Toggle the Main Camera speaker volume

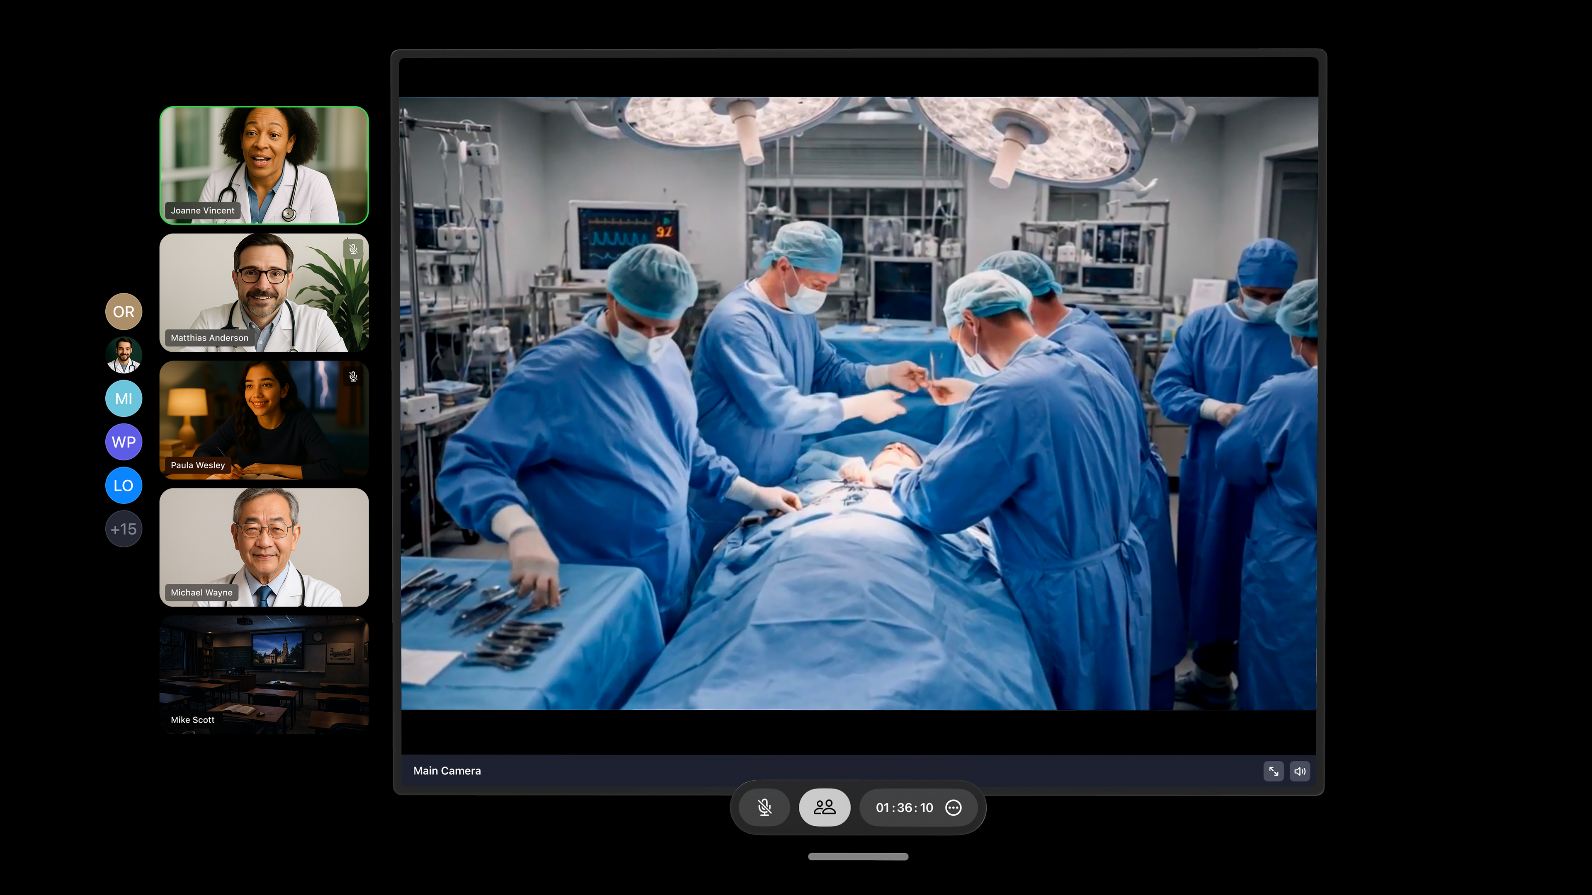point(1300,771)
